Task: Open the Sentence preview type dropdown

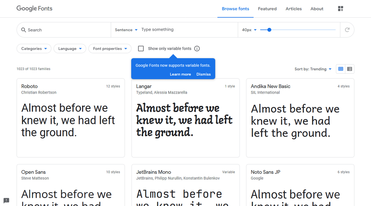Action: [126, 30]
